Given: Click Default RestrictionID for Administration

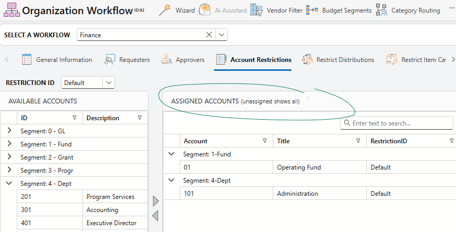Looking at the screenshot, I should [x=411, y=193].
